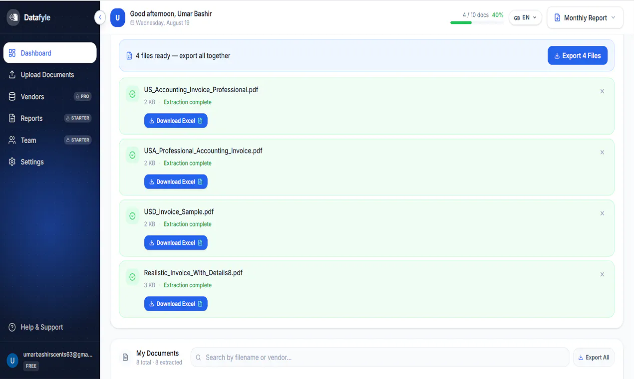Viewport: 634px width, 379px height.
Task: Click the Export All button
Action: tap(594, 358)
